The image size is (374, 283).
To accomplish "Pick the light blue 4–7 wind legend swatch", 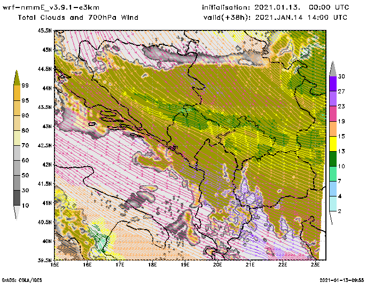I will 333,189.
